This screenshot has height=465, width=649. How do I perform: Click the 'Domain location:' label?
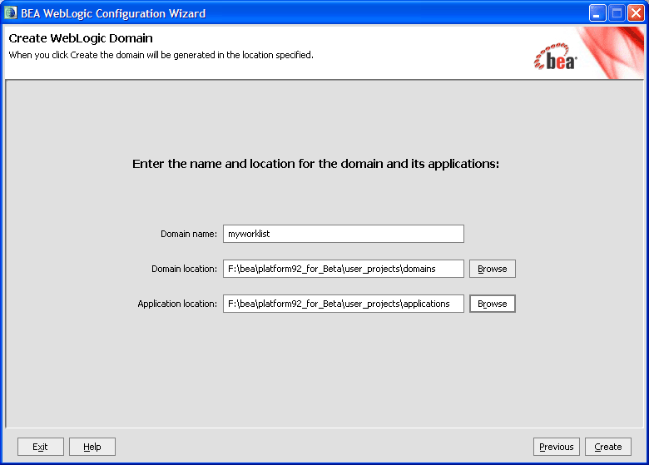pyautogui.click(x=184, y=269)
